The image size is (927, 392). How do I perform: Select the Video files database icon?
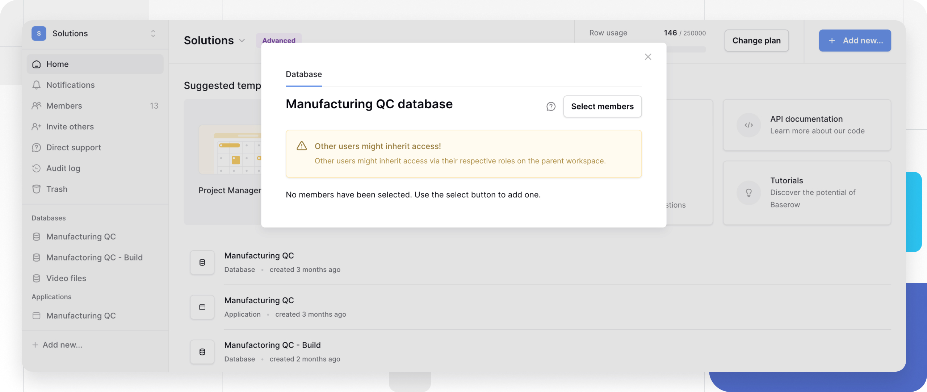(x=37, y=278)
